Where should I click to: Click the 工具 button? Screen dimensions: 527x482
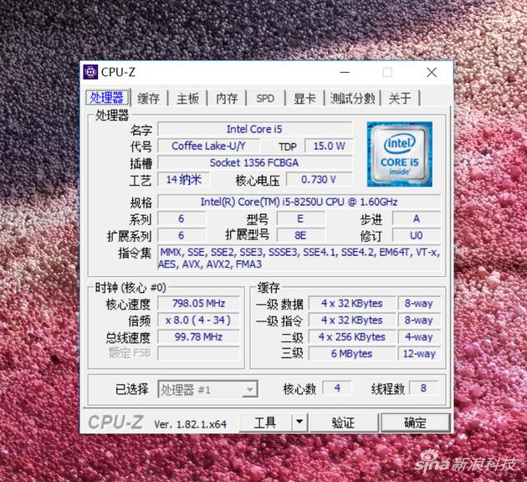click(265, 423)
